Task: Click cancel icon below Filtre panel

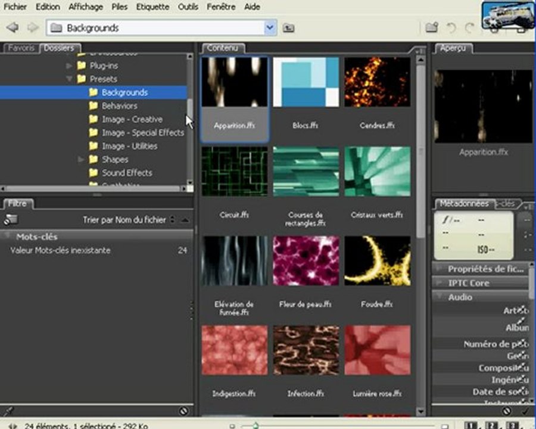Action: (183, 411)
